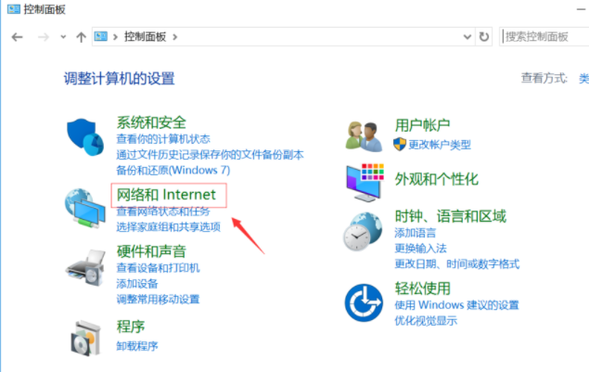The image size is (589, 372).
Task: Open the Clock, Language and Region icon
Action: tap(363, 232)
